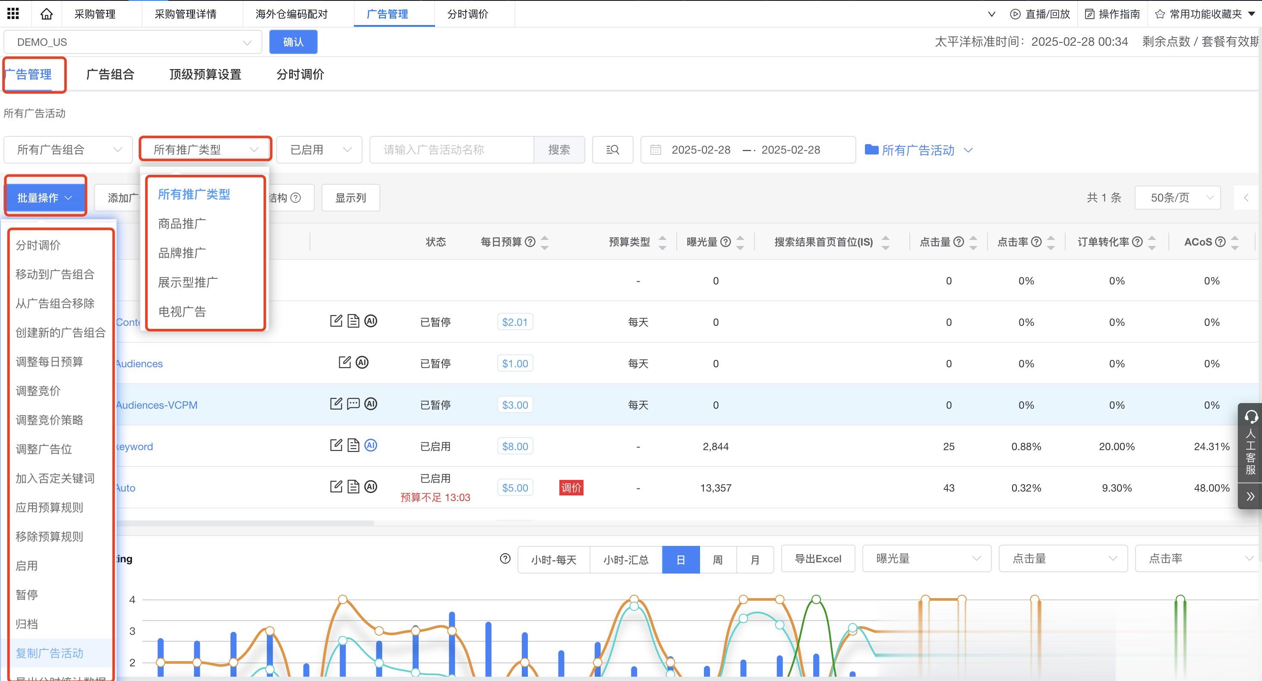Open the 50条/页 page size dropdown
Image resolution: width=1262 pixels, height=681 pixels.
click(x=1177, y=198)
